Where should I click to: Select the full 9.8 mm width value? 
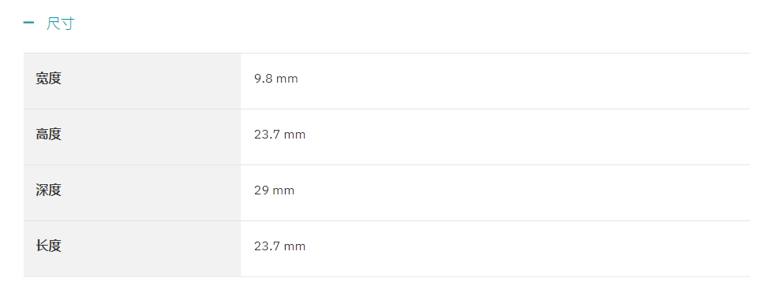(x=276, y=79)
